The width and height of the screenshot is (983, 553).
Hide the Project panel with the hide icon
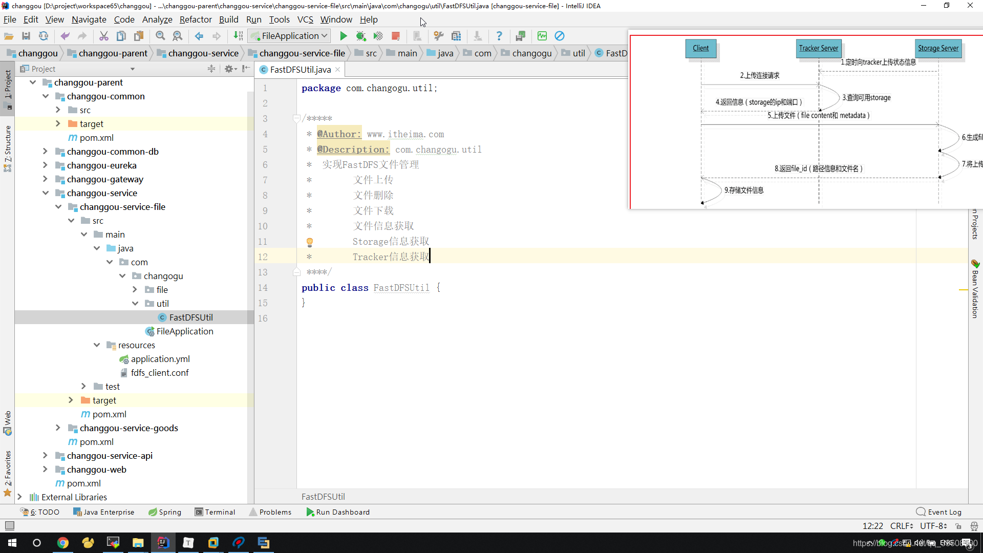(246, 69)
